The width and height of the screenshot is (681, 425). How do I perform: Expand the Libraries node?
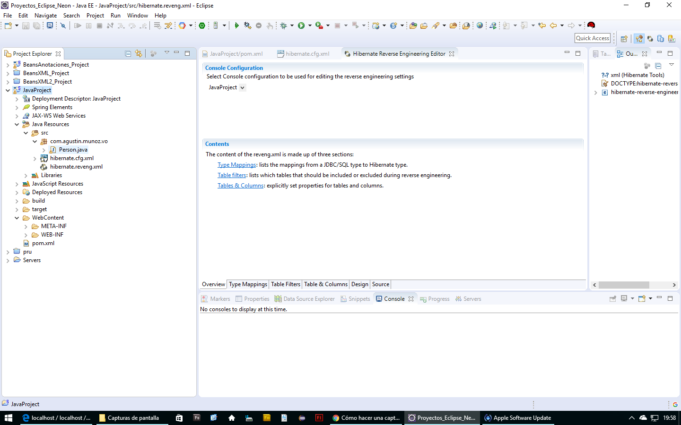click(x=26, y=176)
